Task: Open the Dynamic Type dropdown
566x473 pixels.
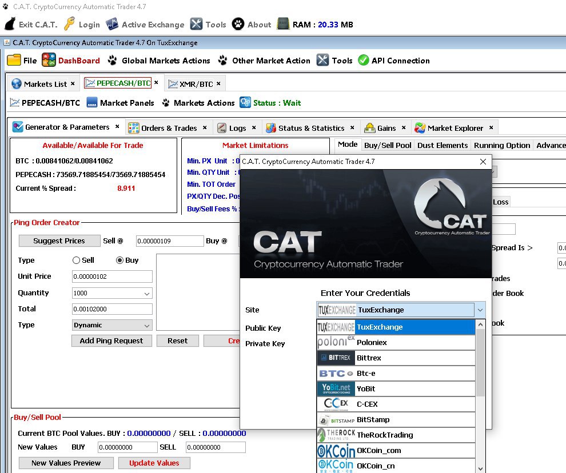Action: tap(147, 326)
